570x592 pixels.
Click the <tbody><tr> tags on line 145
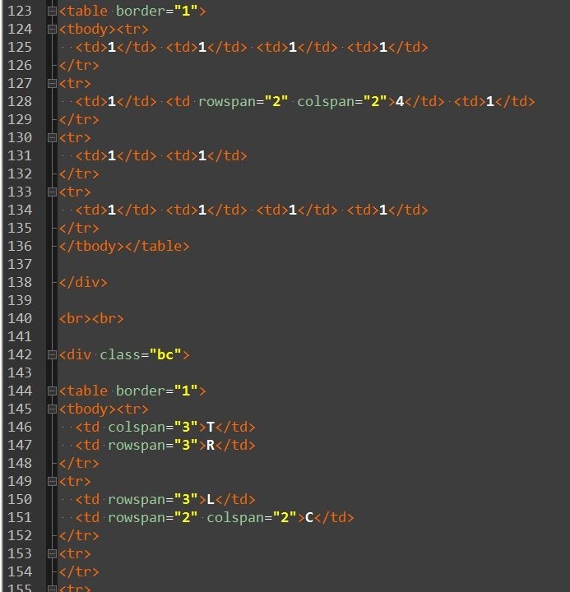coord(104,409)
